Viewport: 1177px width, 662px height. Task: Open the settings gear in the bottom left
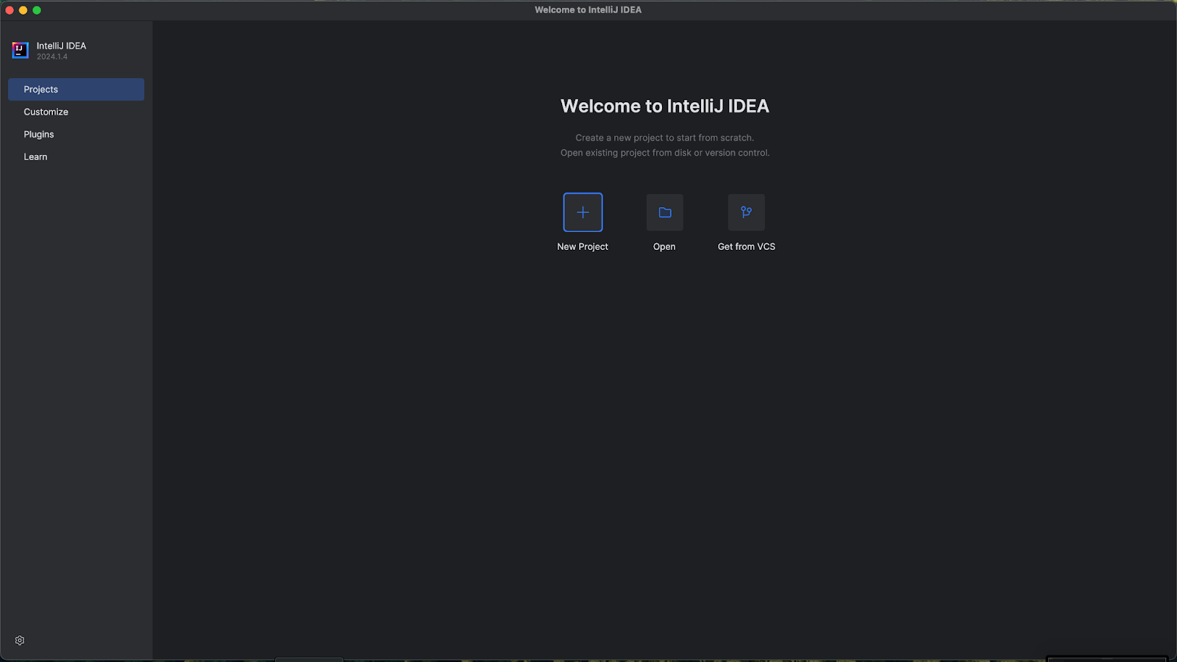tap(19, 640)
